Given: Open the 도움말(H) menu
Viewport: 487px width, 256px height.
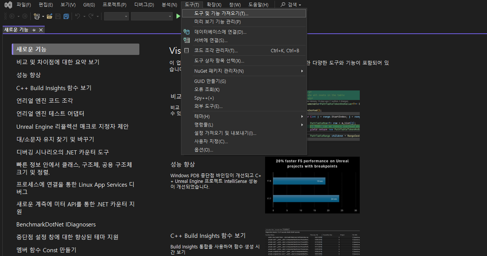Looking at the screenshot, I should (258, 5).
